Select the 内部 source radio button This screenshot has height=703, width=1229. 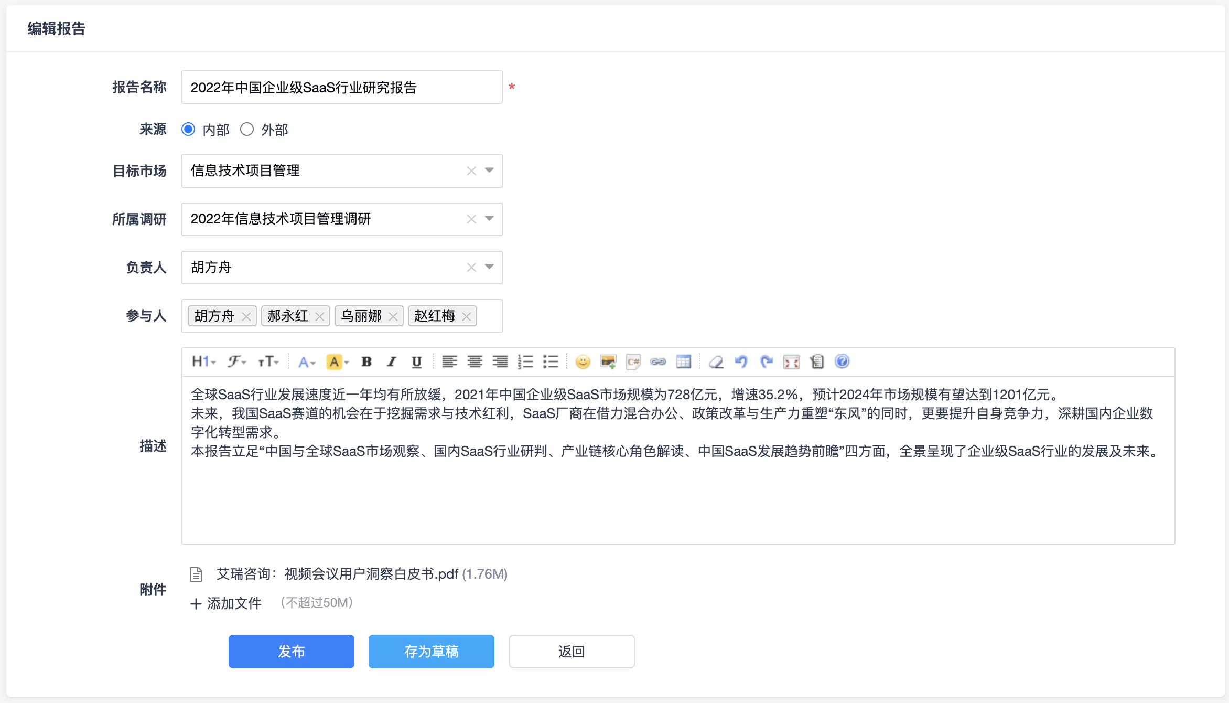tap(188, 129)
